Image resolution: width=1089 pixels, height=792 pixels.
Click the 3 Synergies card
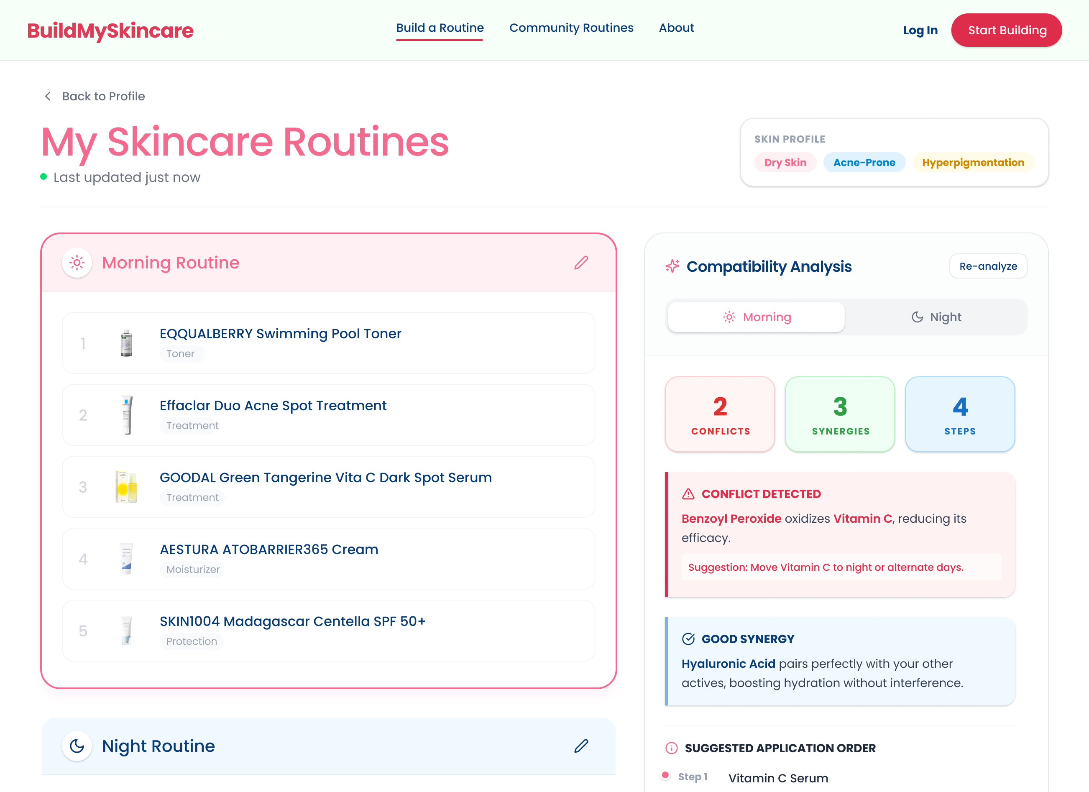point(840,414)
